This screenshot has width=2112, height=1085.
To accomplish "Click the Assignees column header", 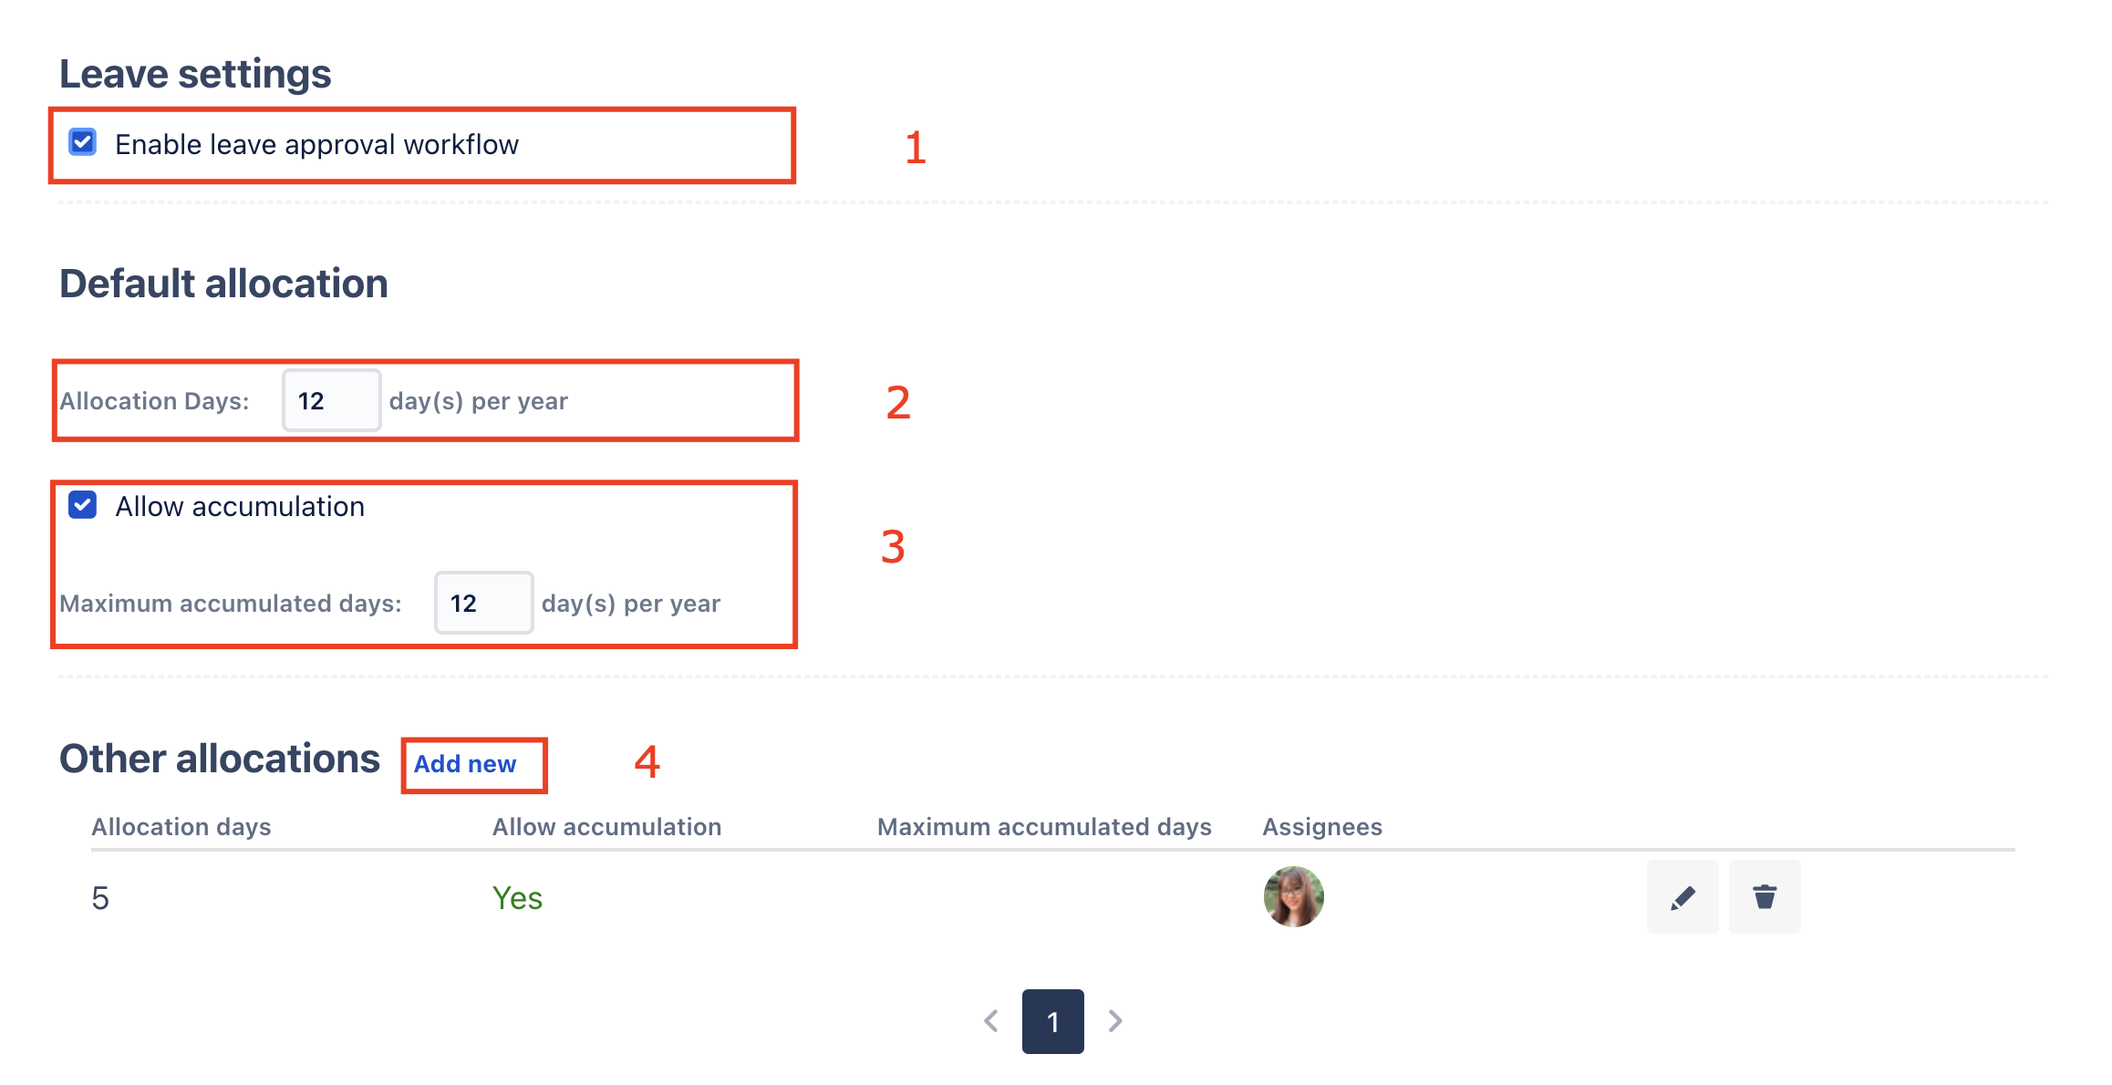I will coord(1322,827).
